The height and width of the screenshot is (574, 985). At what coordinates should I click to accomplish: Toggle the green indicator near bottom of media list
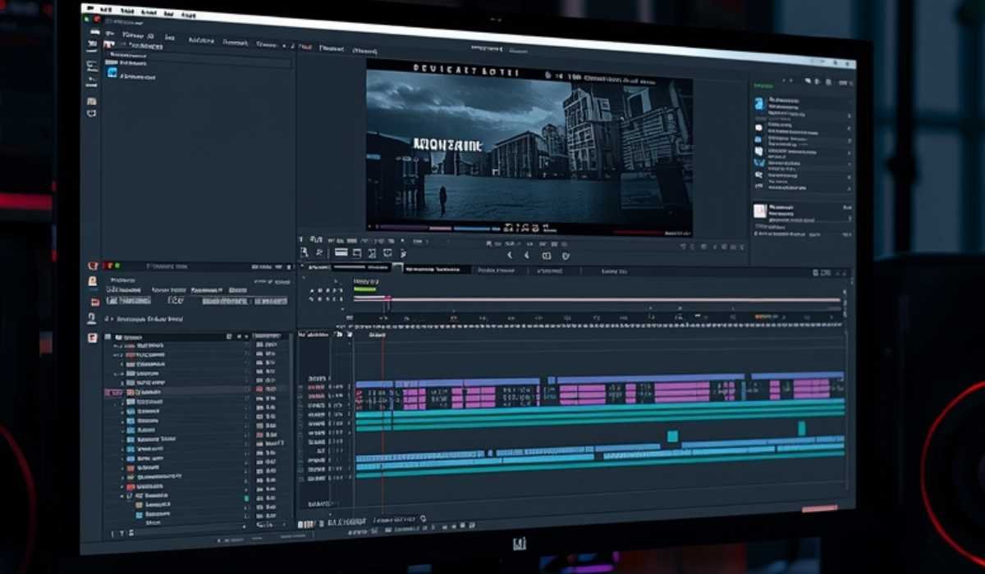point(245,498)
